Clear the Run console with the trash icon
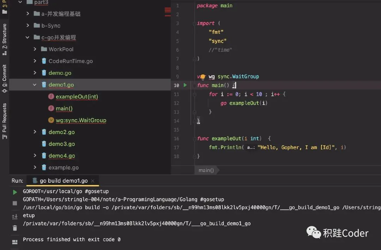 click(15, 228)
